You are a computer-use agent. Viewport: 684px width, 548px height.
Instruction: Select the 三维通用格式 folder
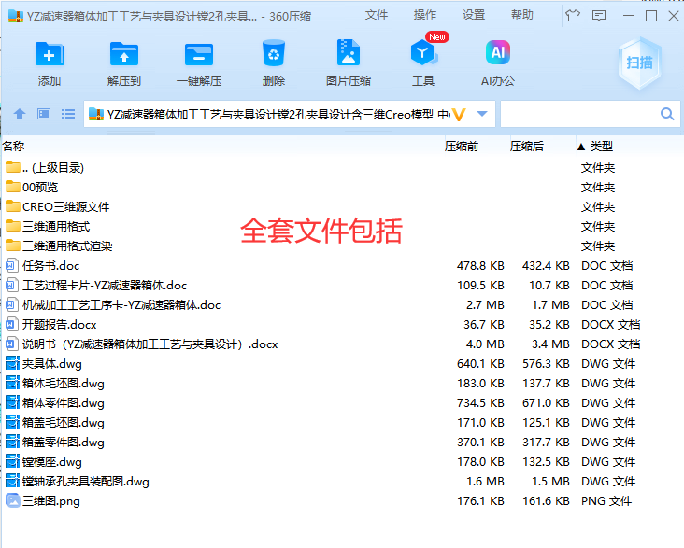(48, 227)
